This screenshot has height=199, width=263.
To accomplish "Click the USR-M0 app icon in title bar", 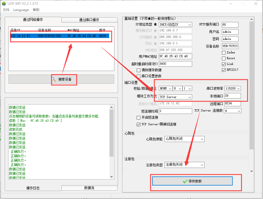I will coord(4,3).
